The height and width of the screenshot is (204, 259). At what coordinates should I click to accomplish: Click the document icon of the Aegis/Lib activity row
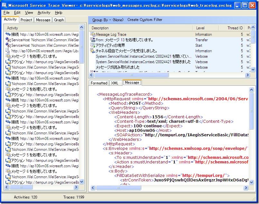pos(8,51)
